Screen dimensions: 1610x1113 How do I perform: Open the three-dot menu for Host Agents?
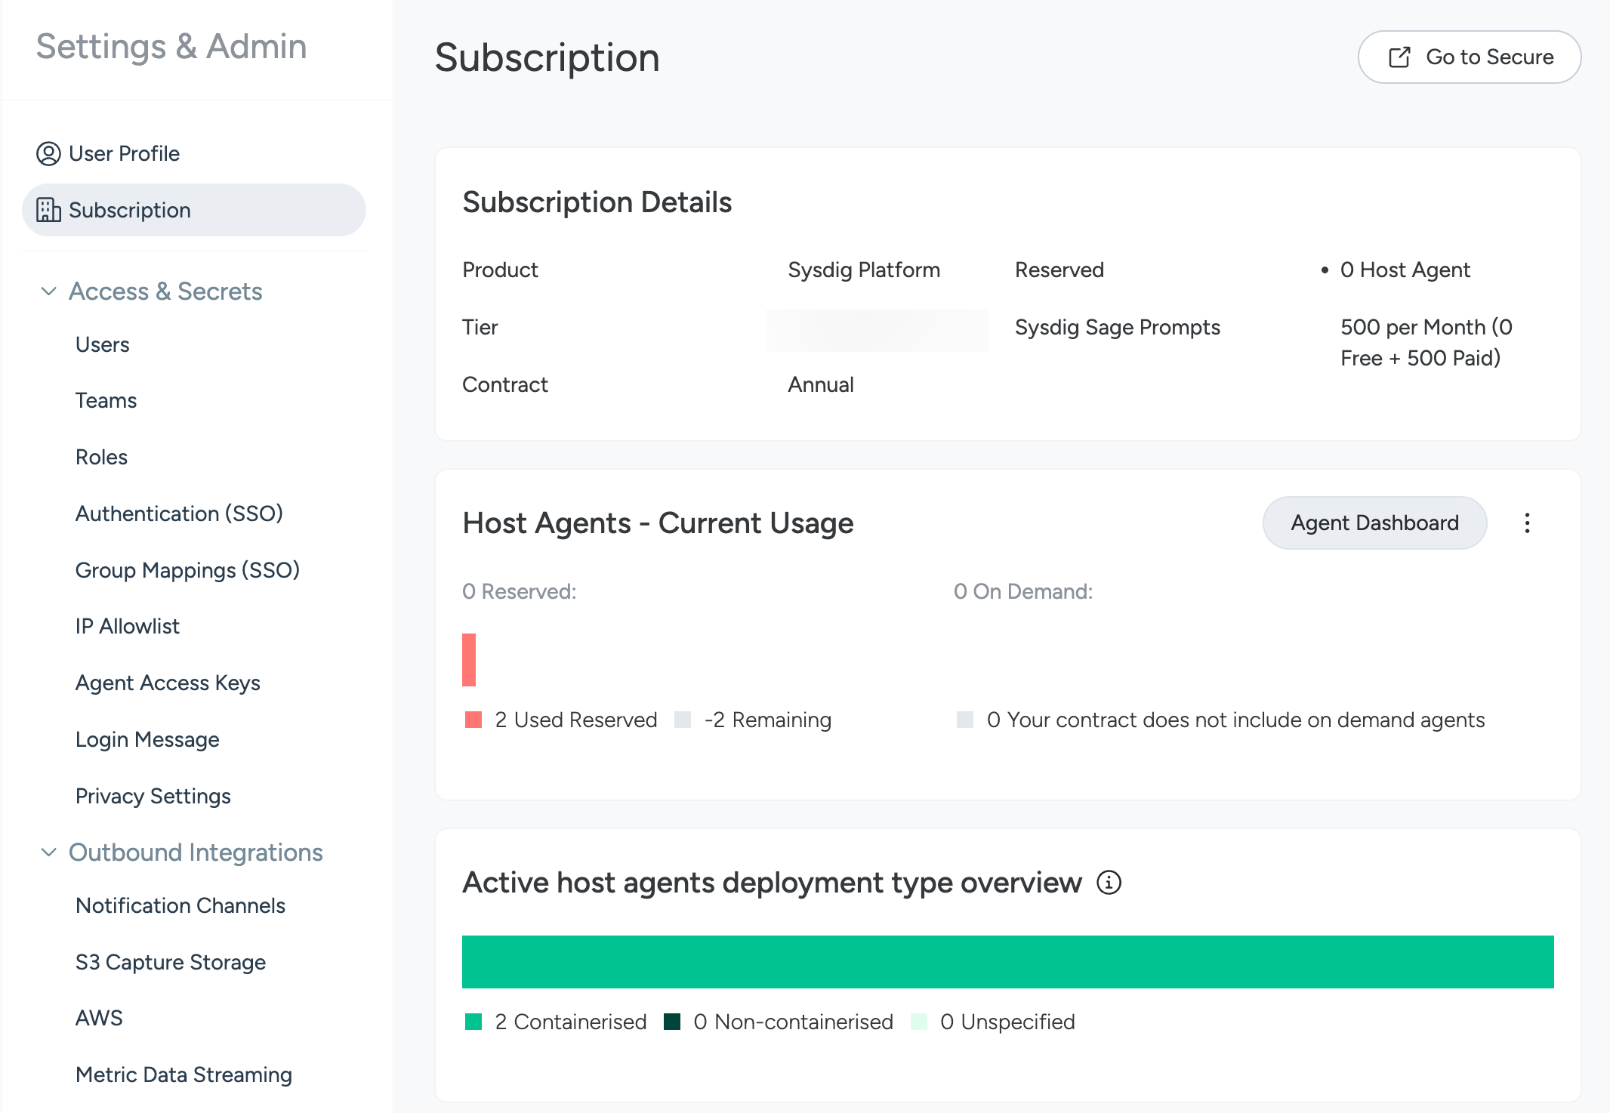tap(1527, 523)
